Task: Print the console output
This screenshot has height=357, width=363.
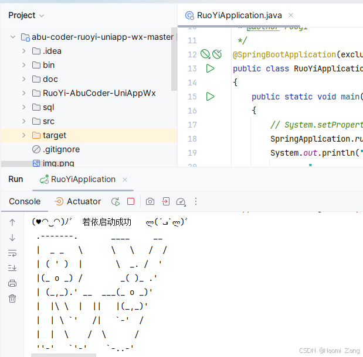Action: 12,283
